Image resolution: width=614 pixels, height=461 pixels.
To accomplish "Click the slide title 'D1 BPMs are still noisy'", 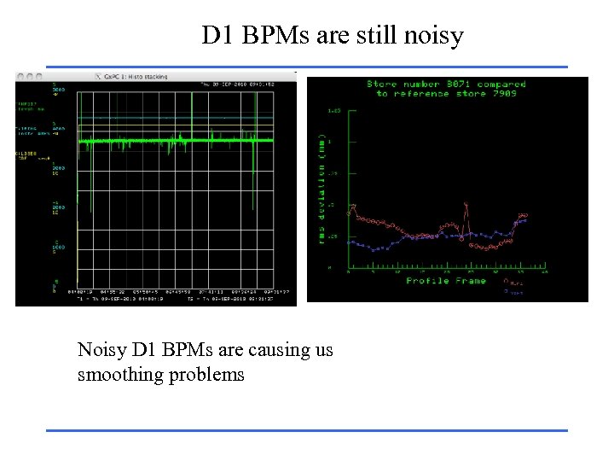I will pyautogui.click(x=333, y=35).
